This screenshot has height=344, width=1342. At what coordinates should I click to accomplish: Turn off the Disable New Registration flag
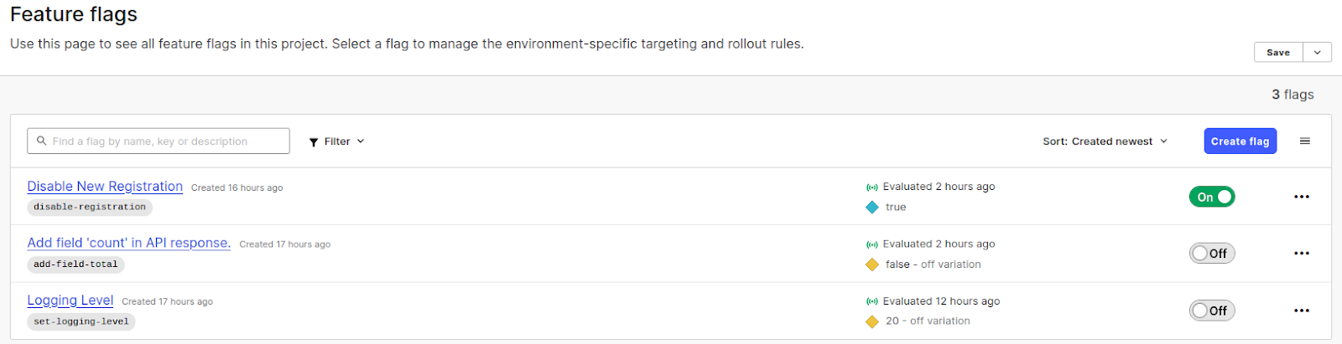click(x=1212, y=197)
